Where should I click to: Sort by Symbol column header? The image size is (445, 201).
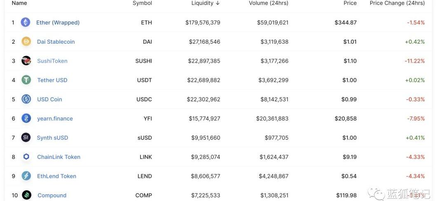tap(142, 3)
